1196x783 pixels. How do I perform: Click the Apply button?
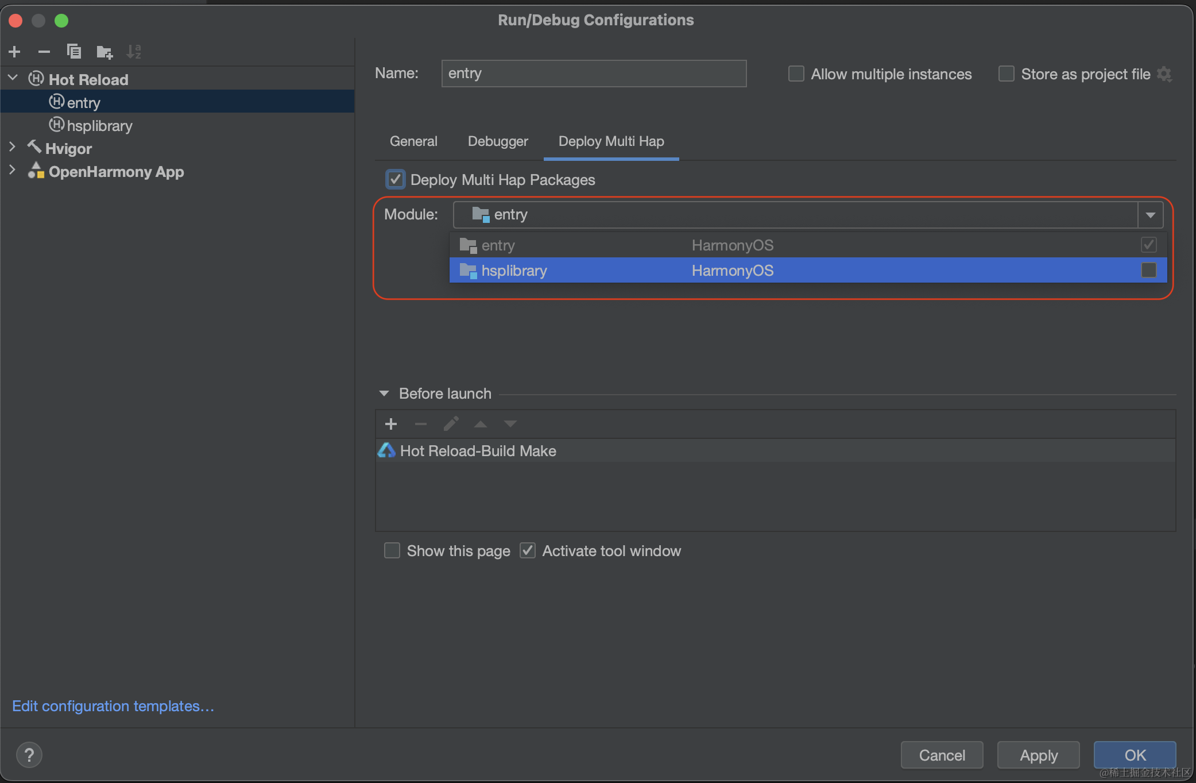click(1038, 755)
